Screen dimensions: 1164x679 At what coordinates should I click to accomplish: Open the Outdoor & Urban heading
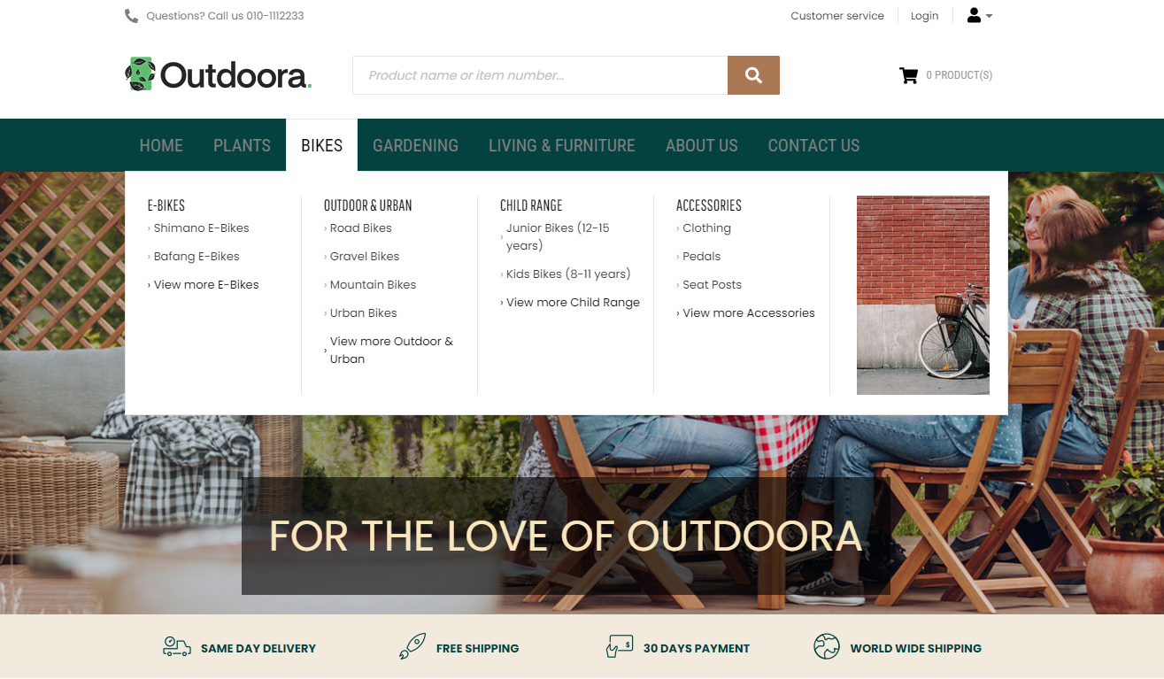(367, 205)
